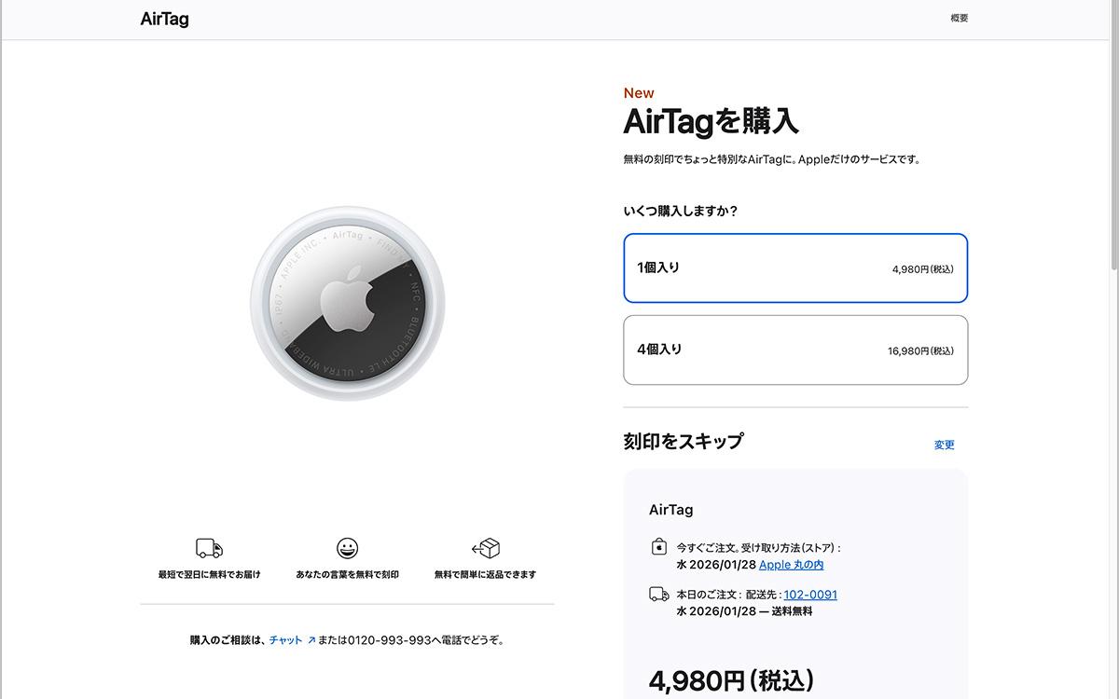Screen dimensions: 1119x699
Task: Click the Apple Store bag icon beside pickup info
Action: pos(657,549)
